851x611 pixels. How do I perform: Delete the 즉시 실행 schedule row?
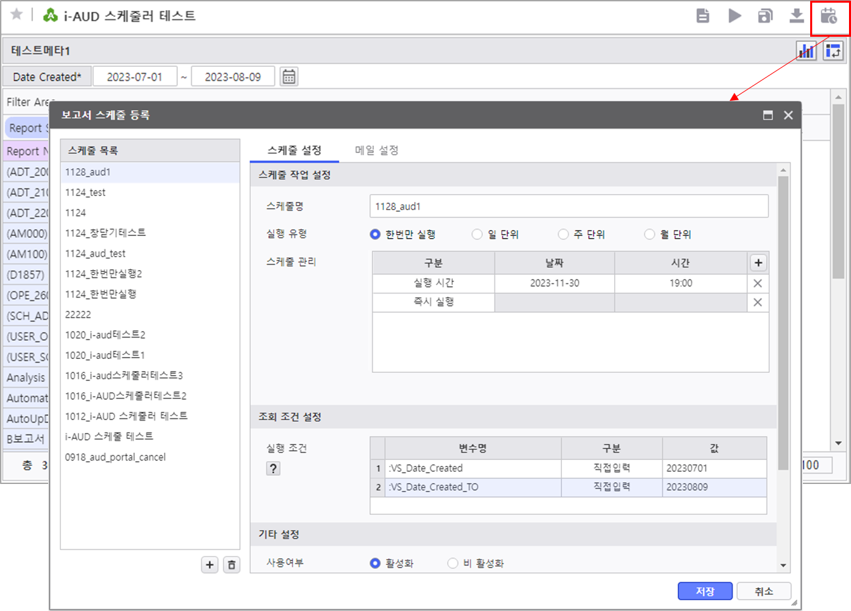click(758, 302)
